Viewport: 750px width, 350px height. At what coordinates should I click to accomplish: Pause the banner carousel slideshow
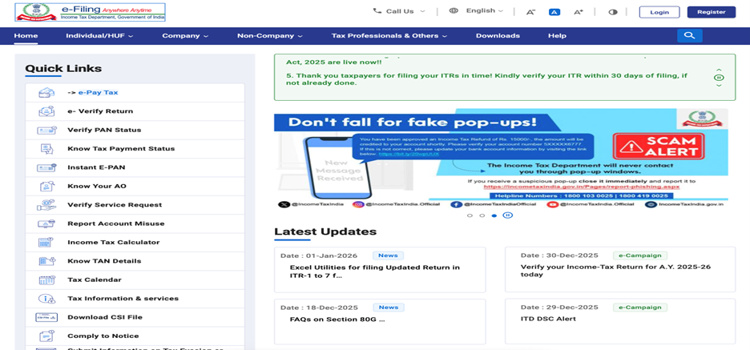pos(507,215)
